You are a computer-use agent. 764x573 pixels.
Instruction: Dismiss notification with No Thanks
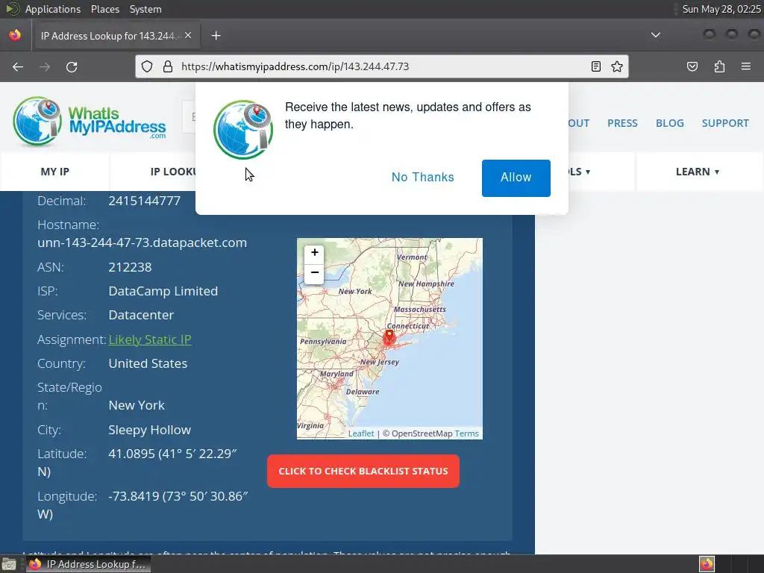[x=422, y=178]
